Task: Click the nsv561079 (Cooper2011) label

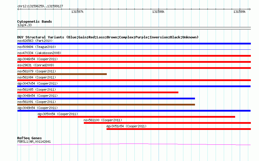Action: pyautogui.click(x=37, y=71)
